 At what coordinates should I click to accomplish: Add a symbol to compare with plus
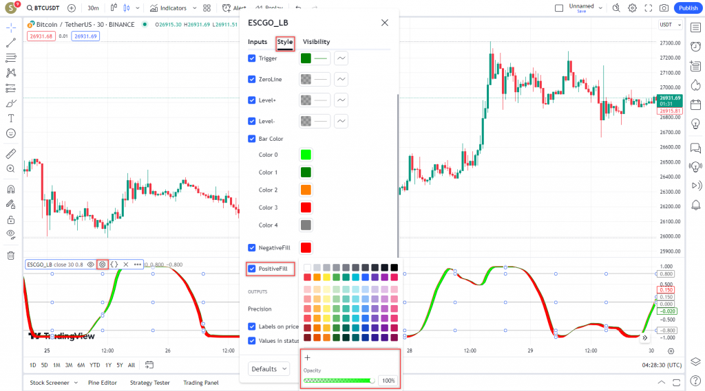[x=72, y=8]
